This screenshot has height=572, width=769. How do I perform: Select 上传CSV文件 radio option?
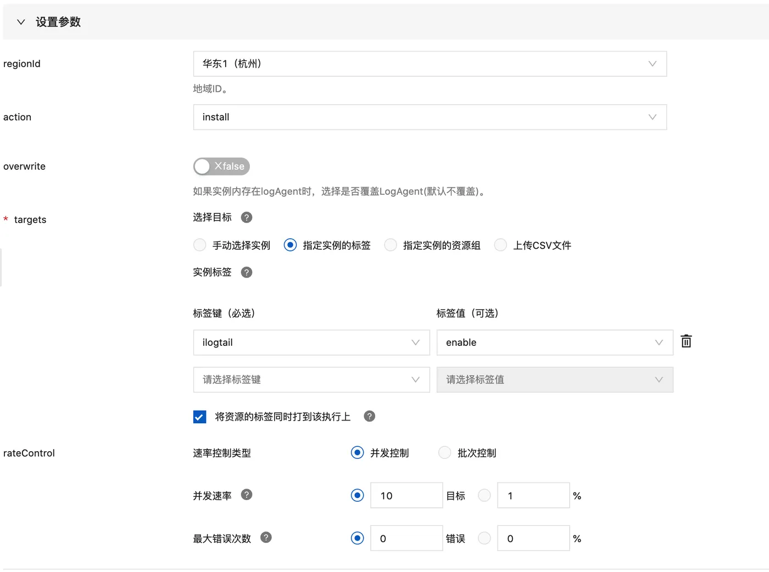[x=500, y=245]
